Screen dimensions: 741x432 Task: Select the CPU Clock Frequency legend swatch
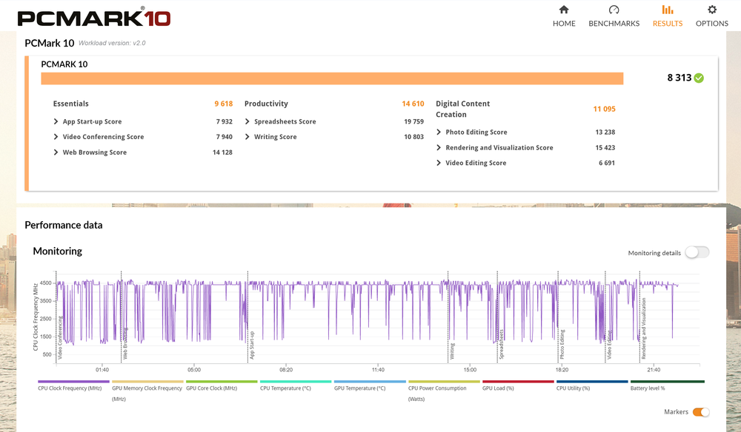73,382
